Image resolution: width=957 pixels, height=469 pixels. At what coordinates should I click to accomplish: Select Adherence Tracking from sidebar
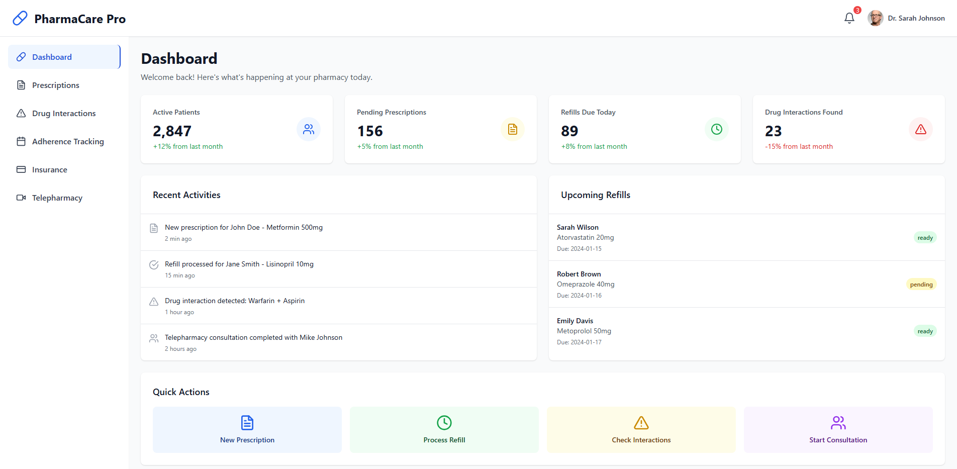[x=68, y=142]
